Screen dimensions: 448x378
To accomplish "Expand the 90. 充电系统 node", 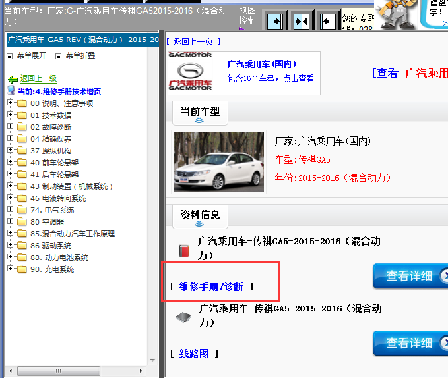I will (x=11, y=268).
